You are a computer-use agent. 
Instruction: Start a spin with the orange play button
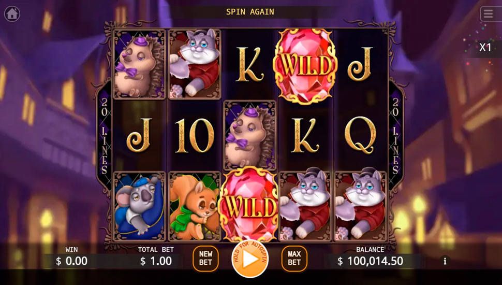pos(250,259)
